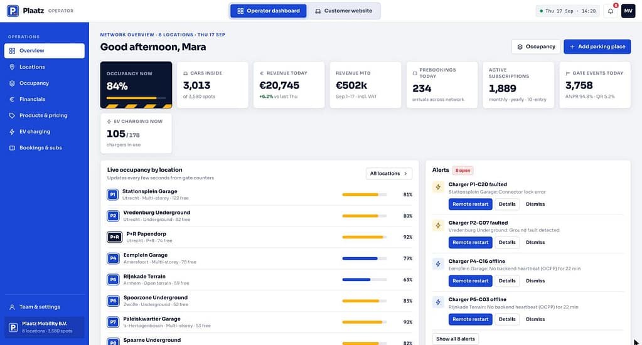642x345 pixels.
Task: Click the Thu 17 Sep 14:20 status pill
Action: coord(567,11)
